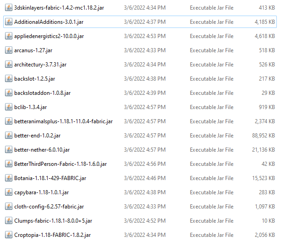The image size is (302, 241).
Task: Click the 4:53 PM date of appliedenergistics2
Action: point(145,36)
